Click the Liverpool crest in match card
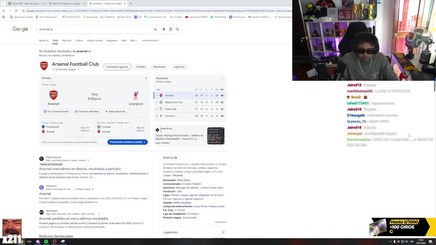436x245 pixels. [136, 95]
